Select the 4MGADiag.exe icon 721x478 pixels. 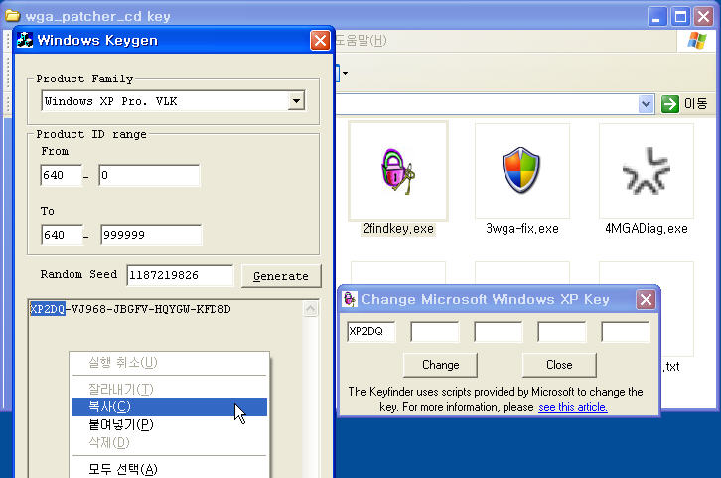pos(647,170)
